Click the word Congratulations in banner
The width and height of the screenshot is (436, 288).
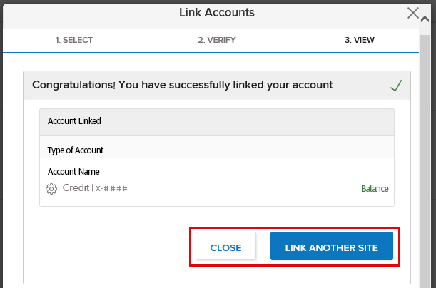(74, 85)
